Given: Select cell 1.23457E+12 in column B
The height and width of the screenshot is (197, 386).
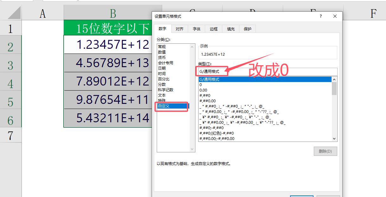Looking at the screenshot, I should coord(108,45).
